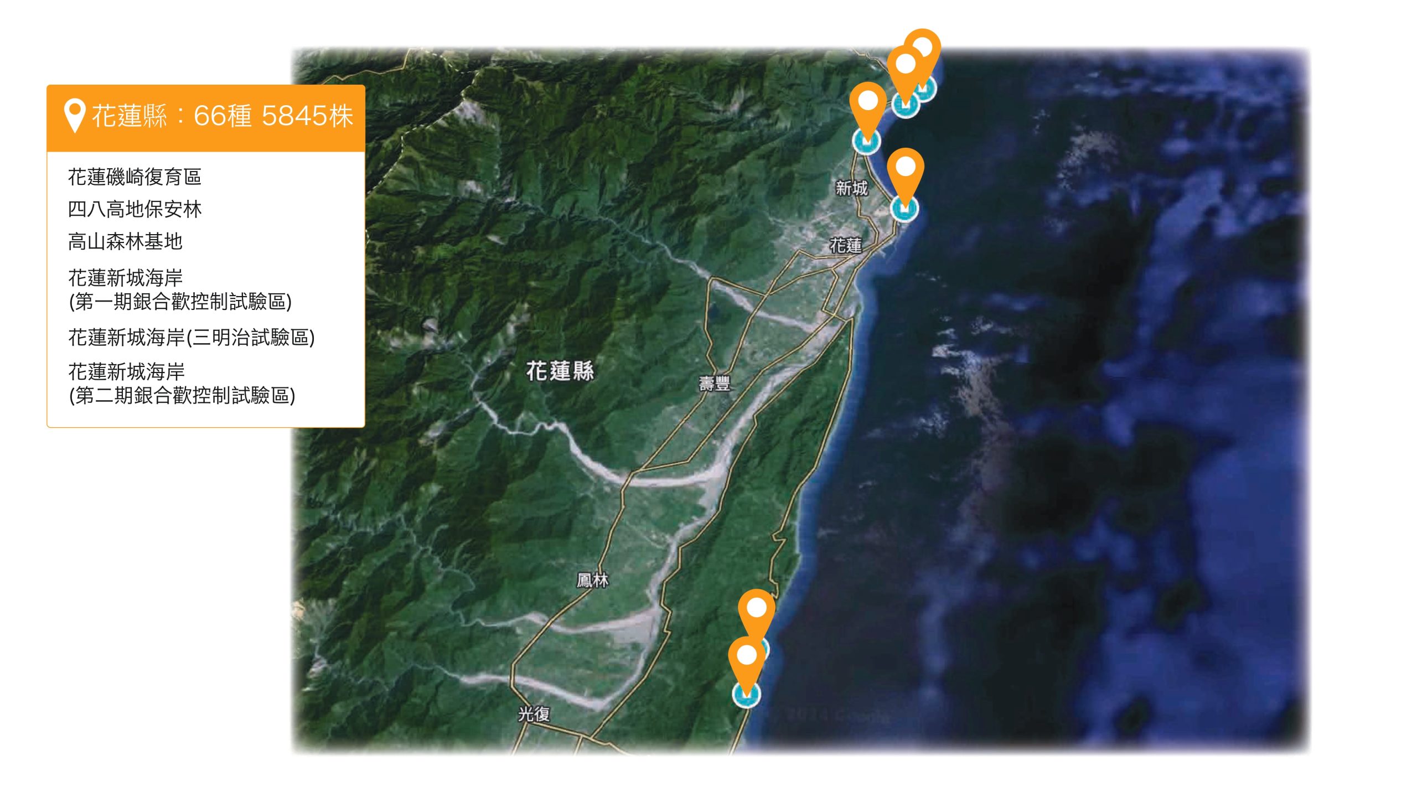Click the 花蓮縣 label on the map
Image resolution: width=1417 pixels, height=797 pixels.
(x=560, y=371)
